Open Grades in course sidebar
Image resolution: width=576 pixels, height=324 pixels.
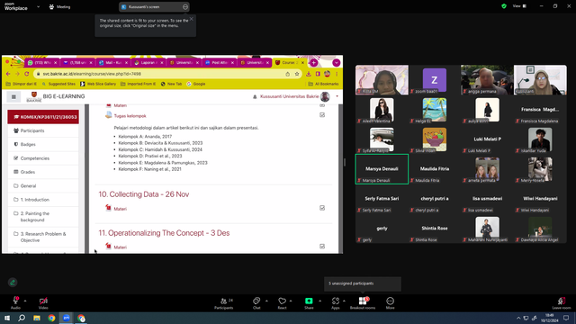click(x=43, y=172)
